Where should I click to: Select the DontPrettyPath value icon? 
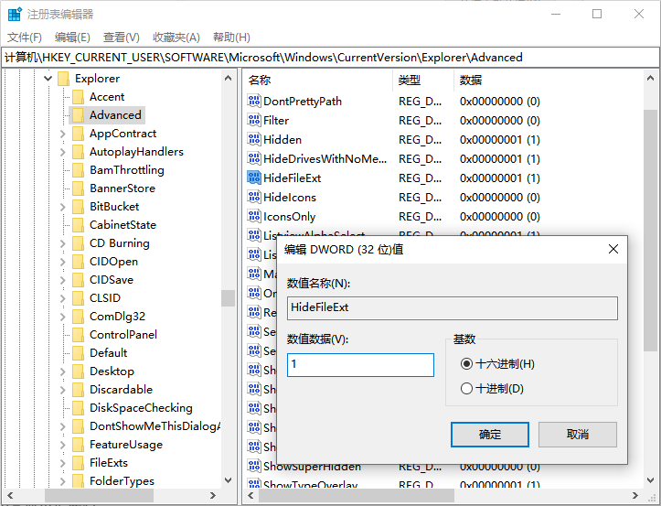tap(254, 101)
